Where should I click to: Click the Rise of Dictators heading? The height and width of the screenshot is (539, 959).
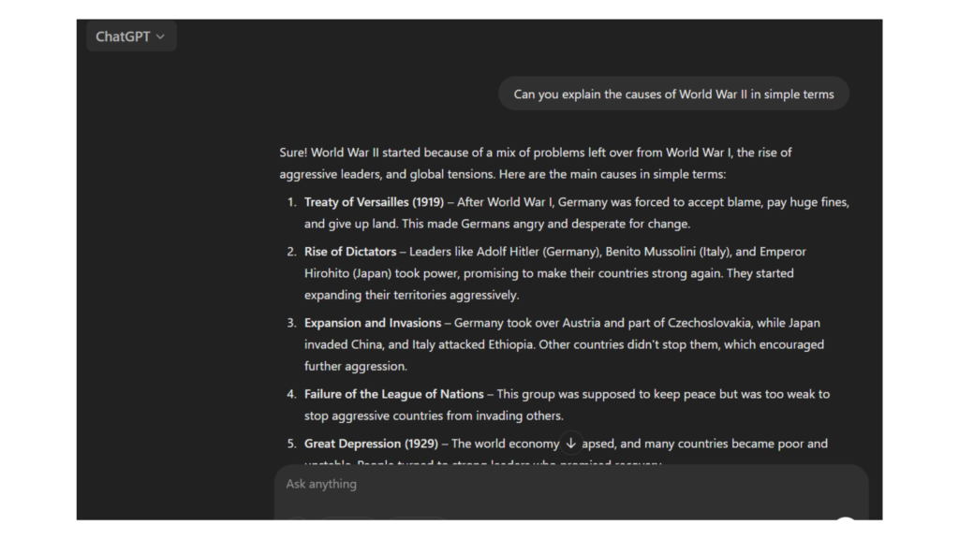tap(350, 252)
